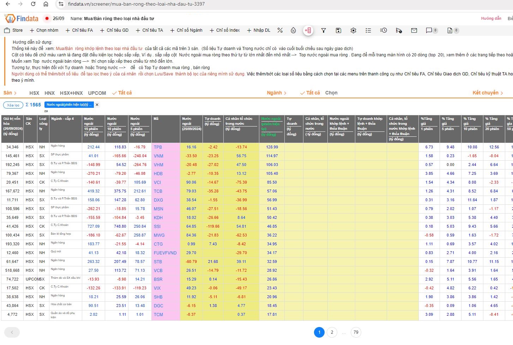Click the browser address bar URL
Viewport: 513px width, 345px height.
click(136, 4)
